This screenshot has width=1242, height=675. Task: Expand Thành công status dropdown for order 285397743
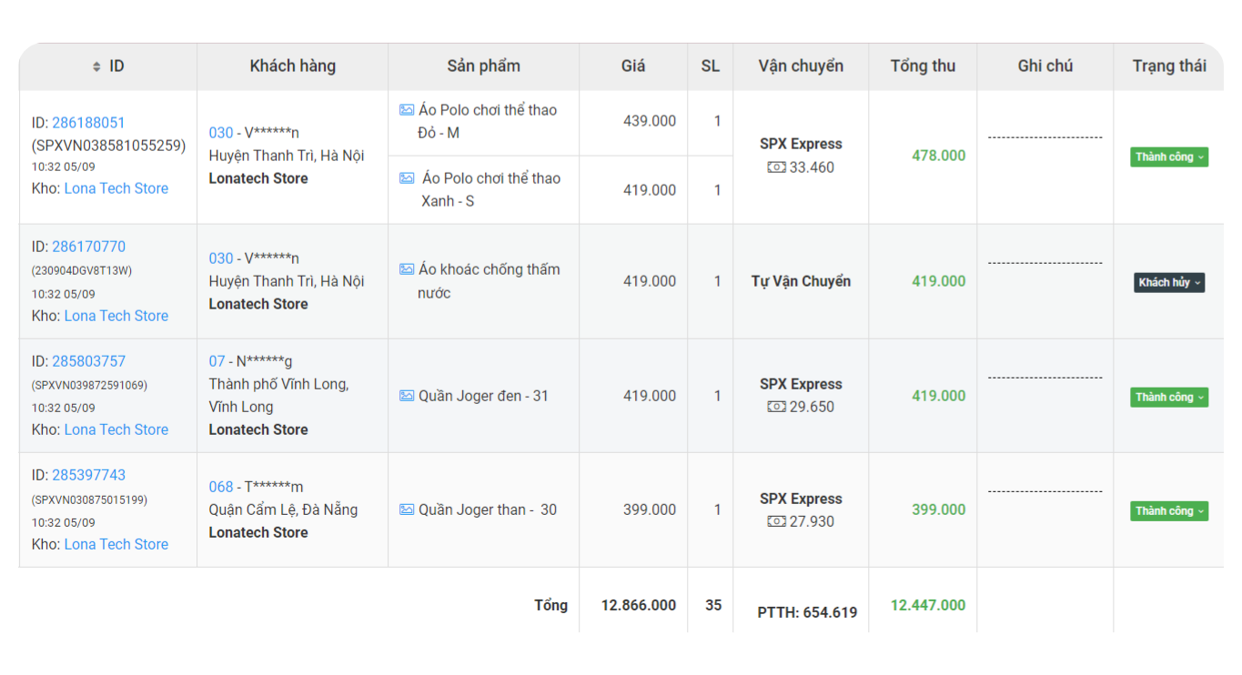point(1169,511)
